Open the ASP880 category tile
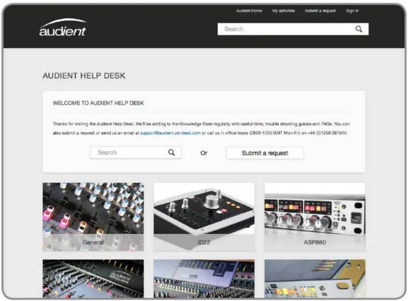 pyautogui.click(x=315, y=217)
